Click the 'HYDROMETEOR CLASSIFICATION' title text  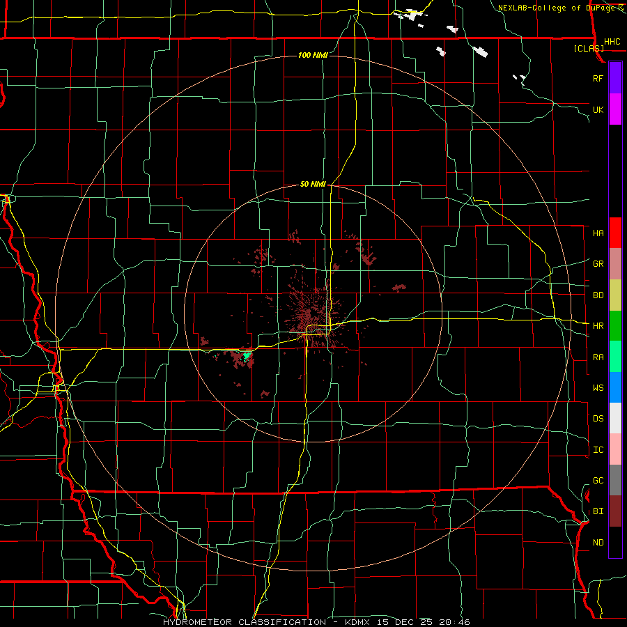click(245, 622)
